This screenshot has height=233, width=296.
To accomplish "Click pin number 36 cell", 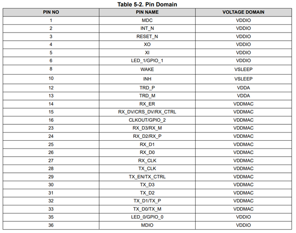I will click(x=51, y=225).
